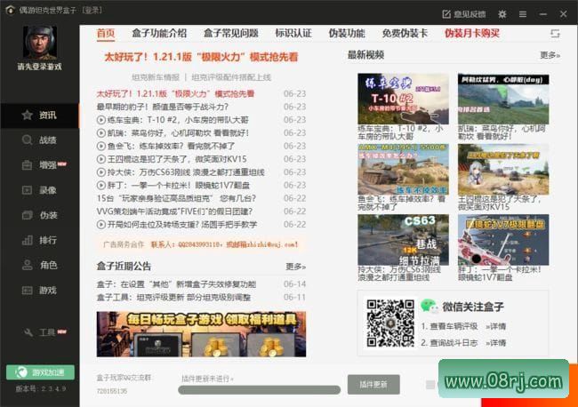Click the 广告商务合作 contact line

(201, 244)
